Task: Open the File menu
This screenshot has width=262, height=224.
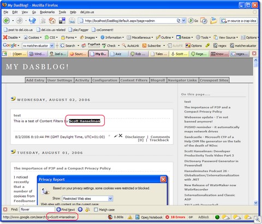Action: pyautogui.click(x=6, y=12)
